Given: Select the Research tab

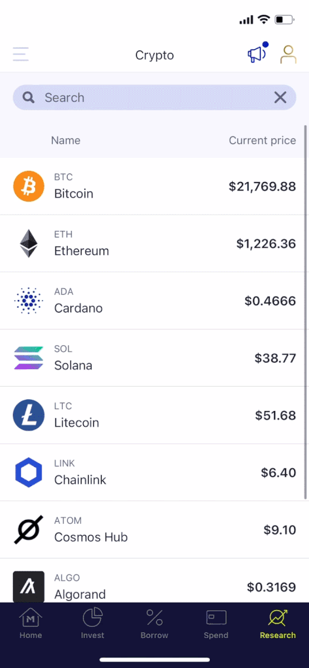Looking at the screenshot, I should click(x=278, y=624).
